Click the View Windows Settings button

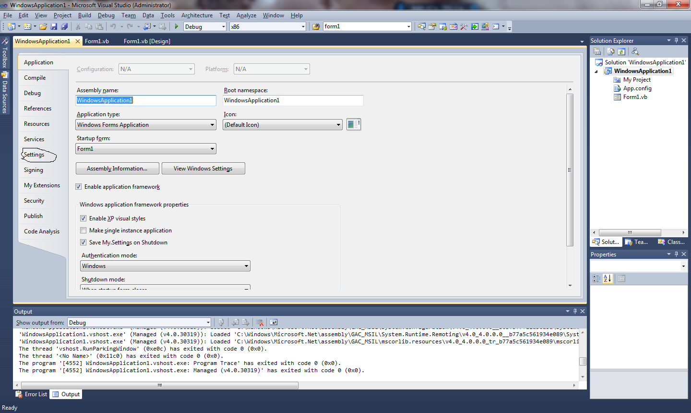click(203, 169)
